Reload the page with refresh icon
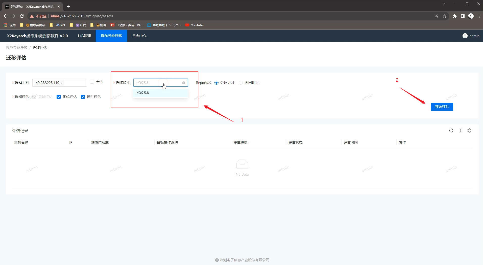The image size is (483, 265). point(22,16)
